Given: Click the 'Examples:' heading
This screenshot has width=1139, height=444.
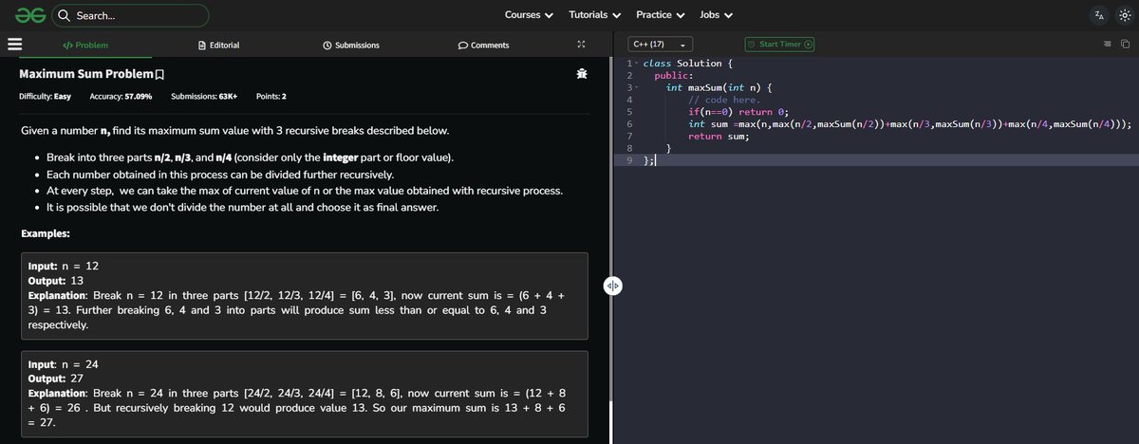Looking at the screenshot, I should pyautogui.click(x=46, y=233).
